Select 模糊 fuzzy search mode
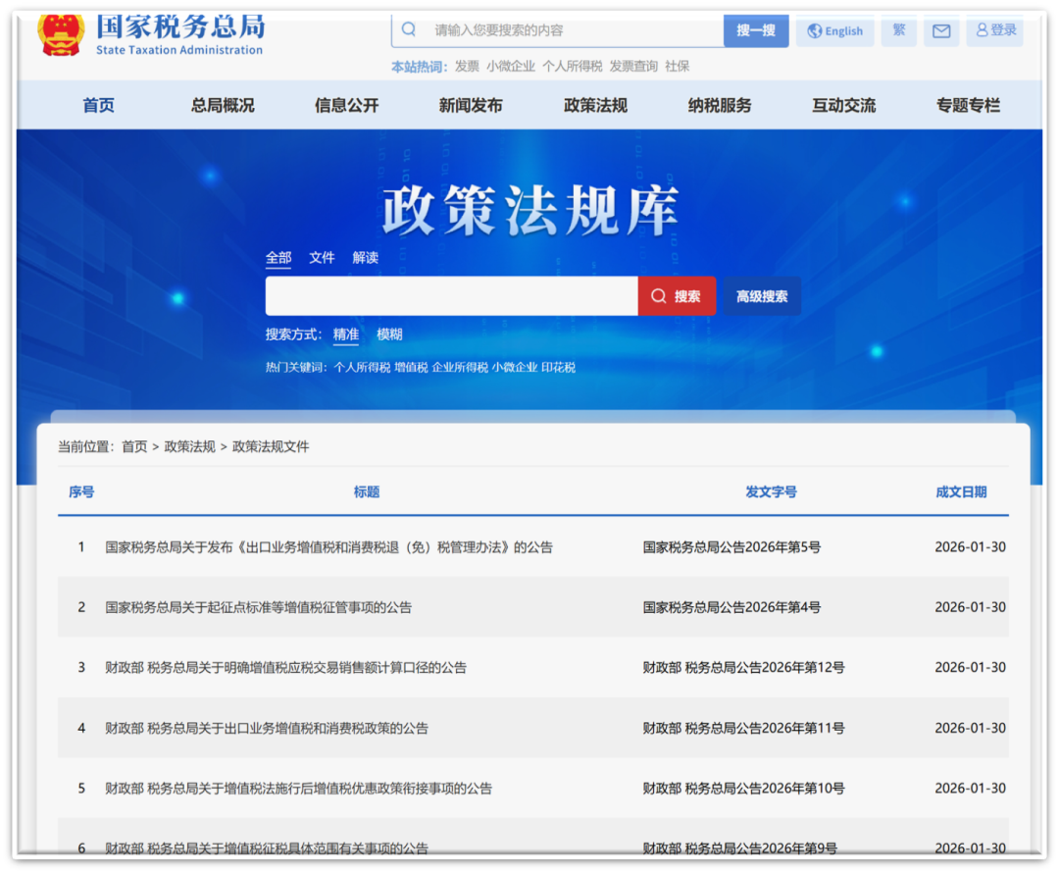The image size is (1059, 873). click(x=389, y=334)
